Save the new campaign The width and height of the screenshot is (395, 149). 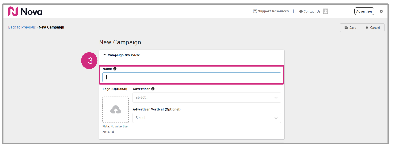350,28
